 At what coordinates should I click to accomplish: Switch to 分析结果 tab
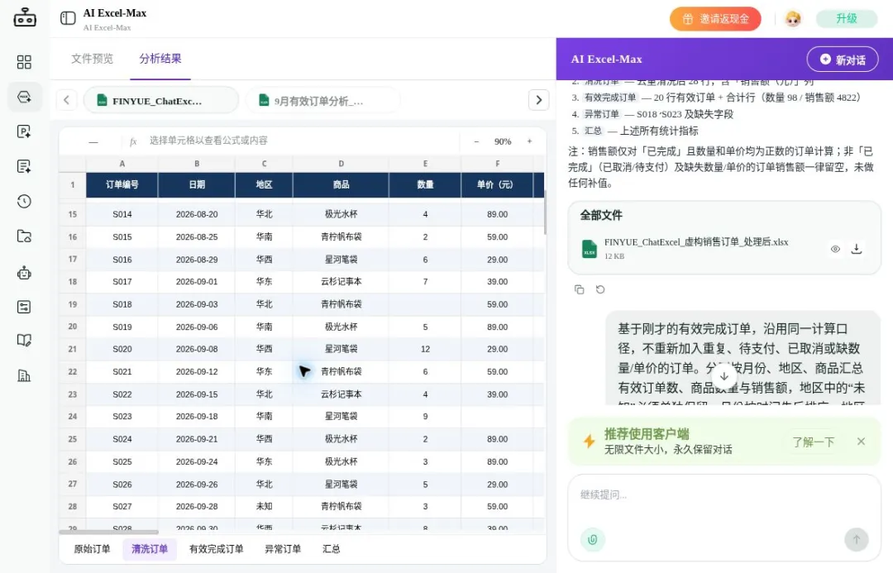(160, 59)
